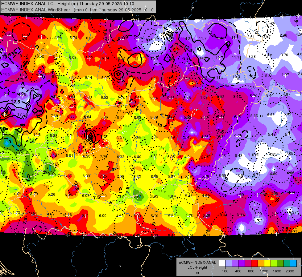The height and width of the screenshot is (277, 302).
Task: Click the grid value "1.97"
Action: pyautogui.click(x=285, y=74)
